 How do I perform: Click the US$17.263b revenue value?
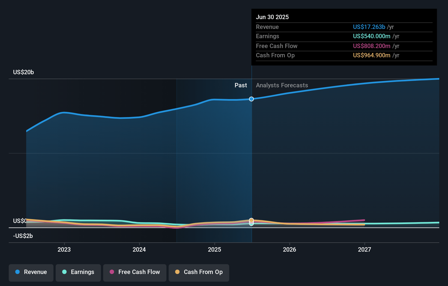pos(369,27)
